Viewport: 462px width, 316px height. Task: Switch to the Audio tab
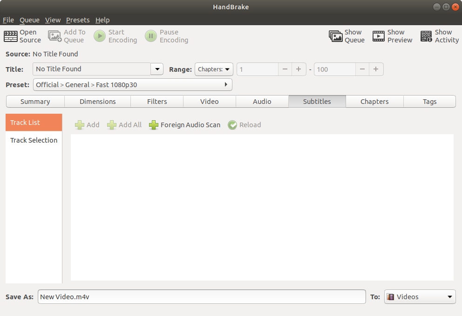(x=262, y=102)
